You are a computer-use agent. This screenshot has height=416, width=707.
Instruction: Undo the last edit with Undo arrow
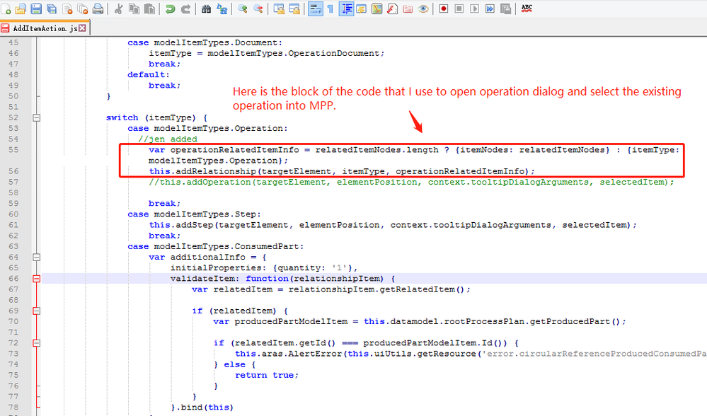(170, 9)
